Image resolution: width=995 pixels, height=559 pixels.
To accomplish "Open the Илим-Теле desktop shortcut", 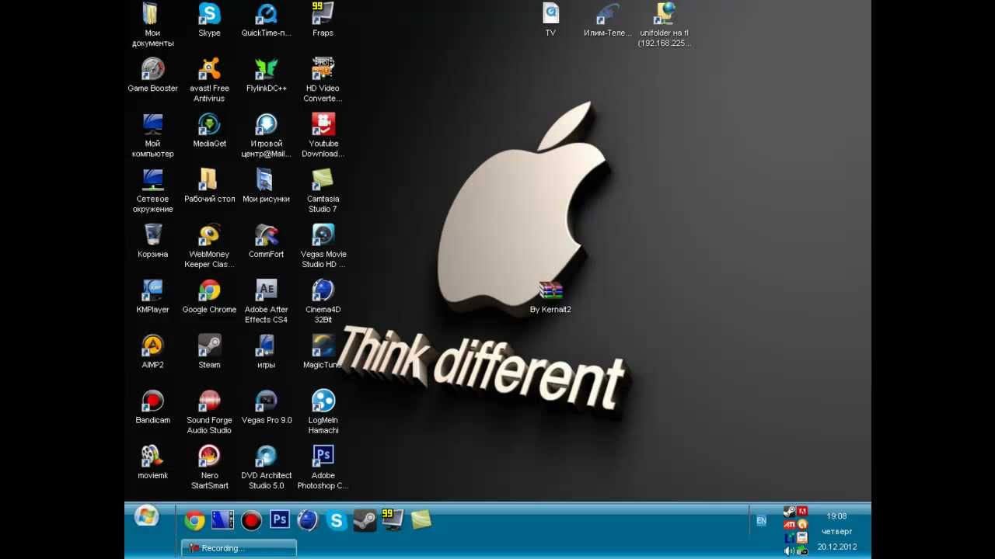I will click(x=607, y=20).
